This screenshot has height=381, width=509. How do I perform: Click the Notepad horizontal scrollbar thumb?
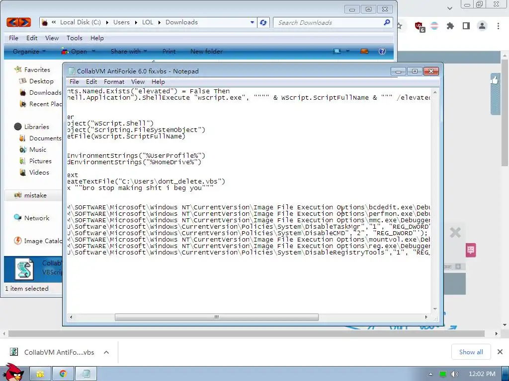217,317
